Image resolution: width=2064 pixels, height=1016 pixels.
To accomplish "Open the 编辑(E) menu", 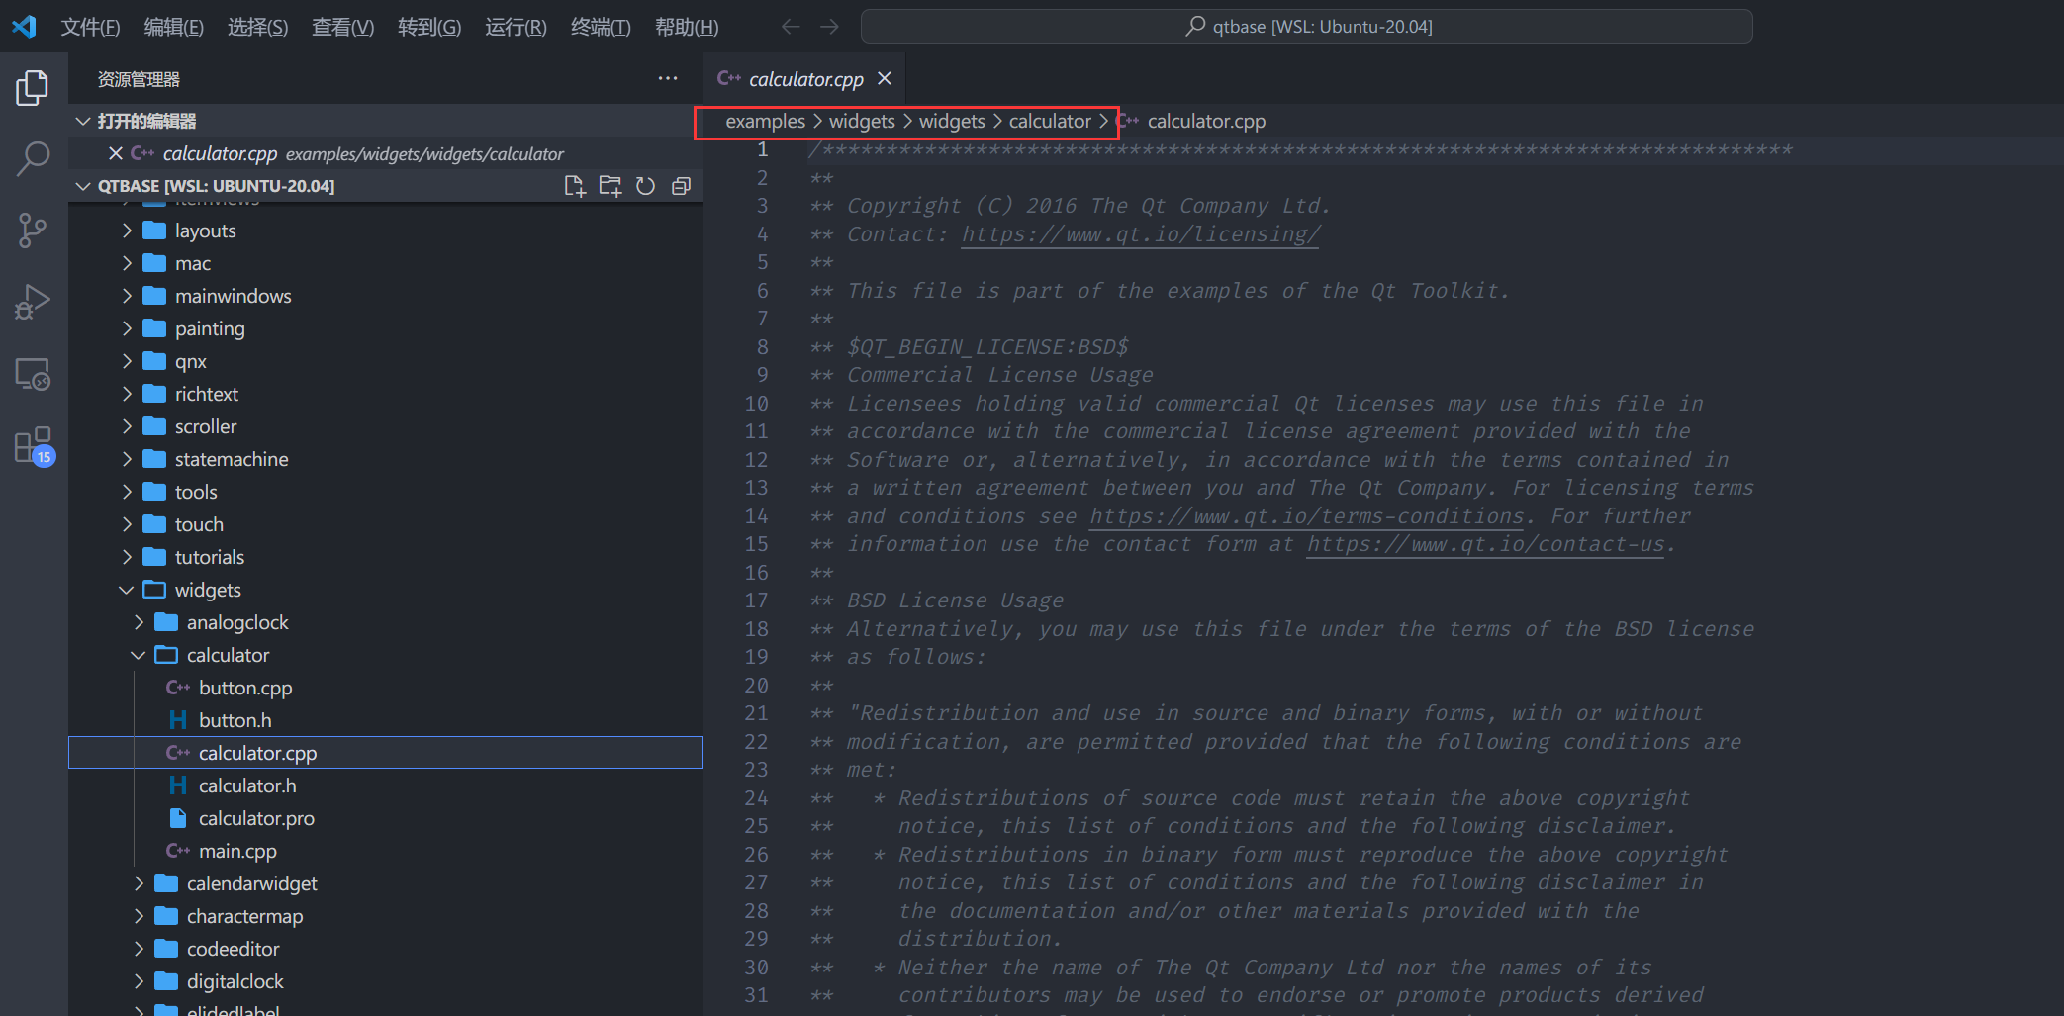I will pos(173,27).
